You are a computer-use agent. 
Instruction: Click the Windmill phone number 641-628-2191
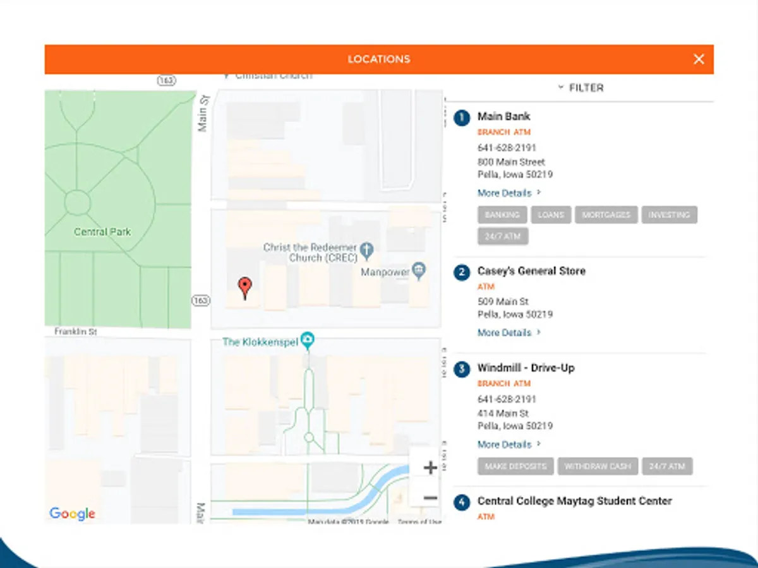[507, 399]
